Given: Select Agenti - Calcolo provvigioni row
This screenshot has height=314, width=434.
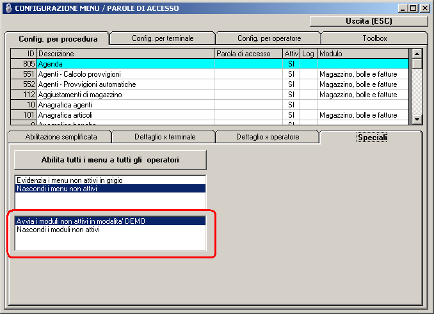Looking at the screenshot, I should tap(209, 74).
